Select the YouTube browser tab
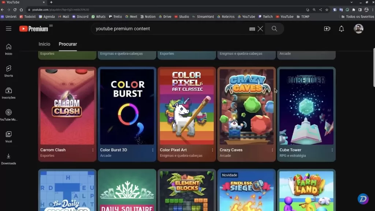Image resolution: width=375 pixels, height=211 pixels. (23, 2)
